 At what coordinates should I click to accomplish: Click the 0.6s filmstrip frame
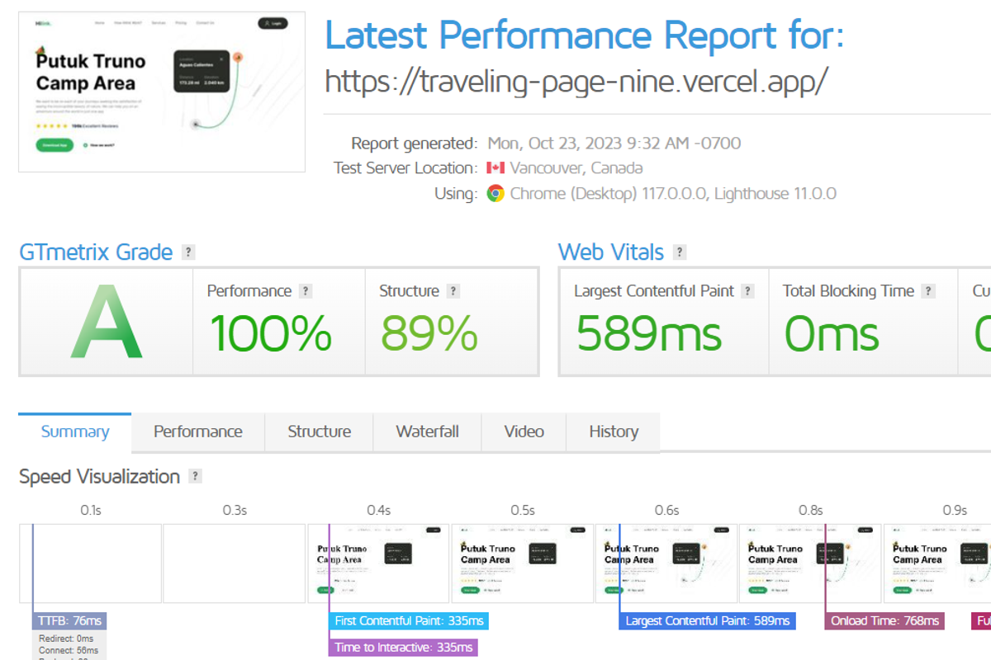pyautogui.click(x=666, y=563)
